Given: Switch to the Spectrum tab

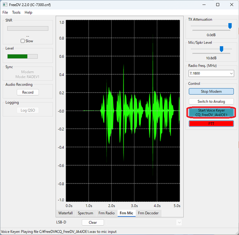Looking at the screenshot, I should [x=86, y=213].
